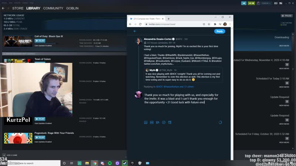296x166 pixels.
Task: Play Call of Duty: Black Ops III
Action: point(40,41)
